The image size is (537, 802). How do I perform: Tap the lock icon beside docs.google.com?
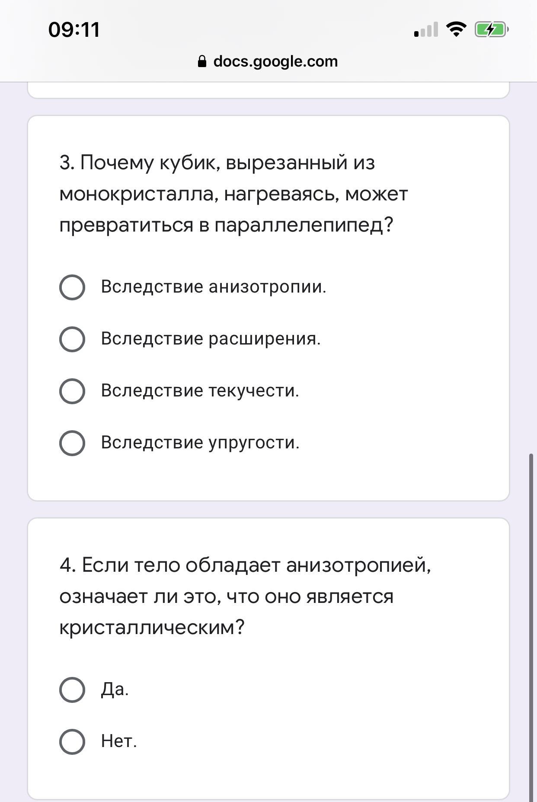[202, 61]
